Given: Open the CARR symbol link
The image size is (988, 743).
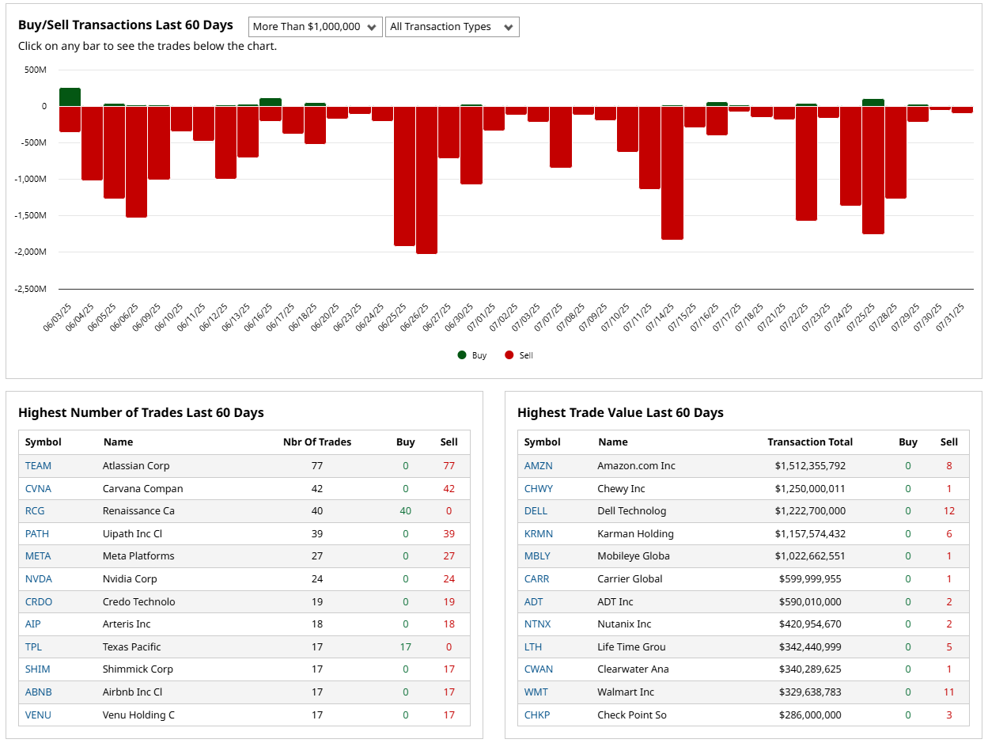Looking at the screenshot, I should point(536,579).
